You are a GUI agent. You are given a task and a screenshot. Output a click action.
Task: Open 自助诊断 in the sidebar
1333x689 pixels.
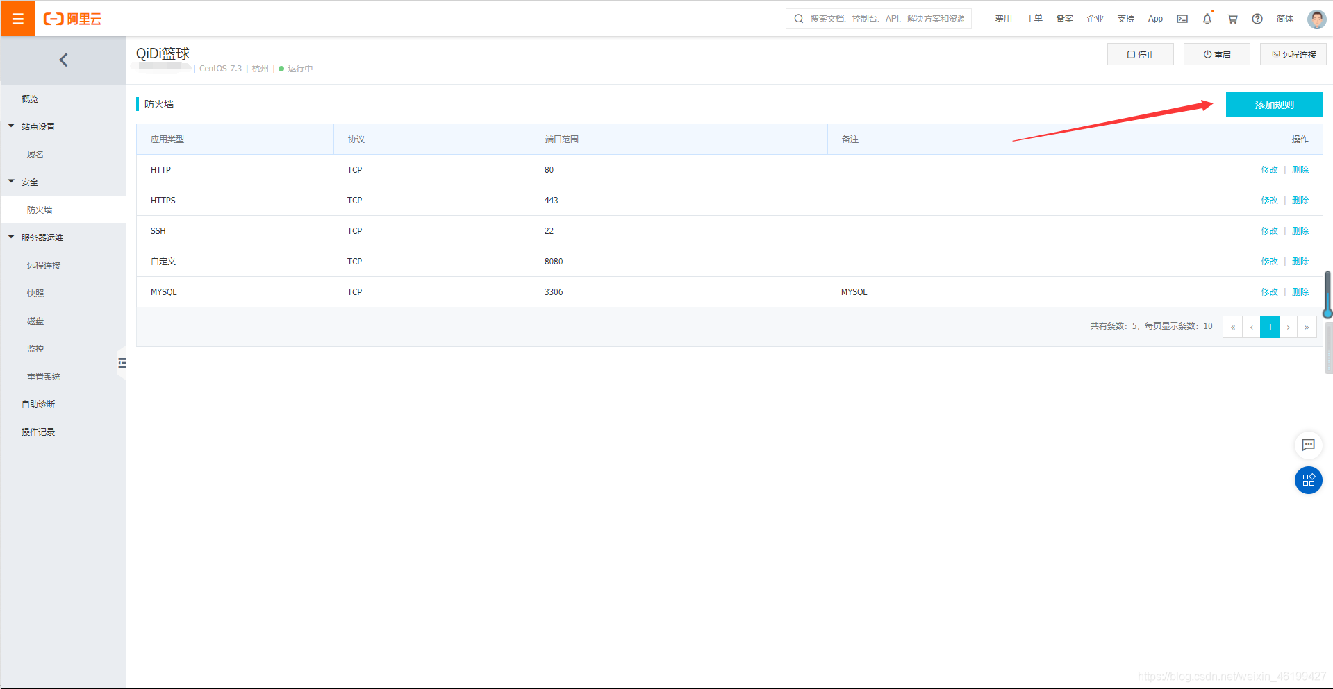[38, 404]
